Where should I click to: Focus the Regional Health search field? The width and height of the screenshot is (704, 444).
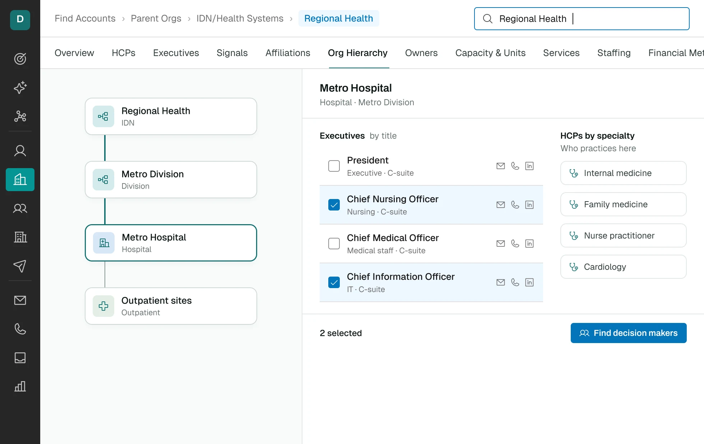582,19
